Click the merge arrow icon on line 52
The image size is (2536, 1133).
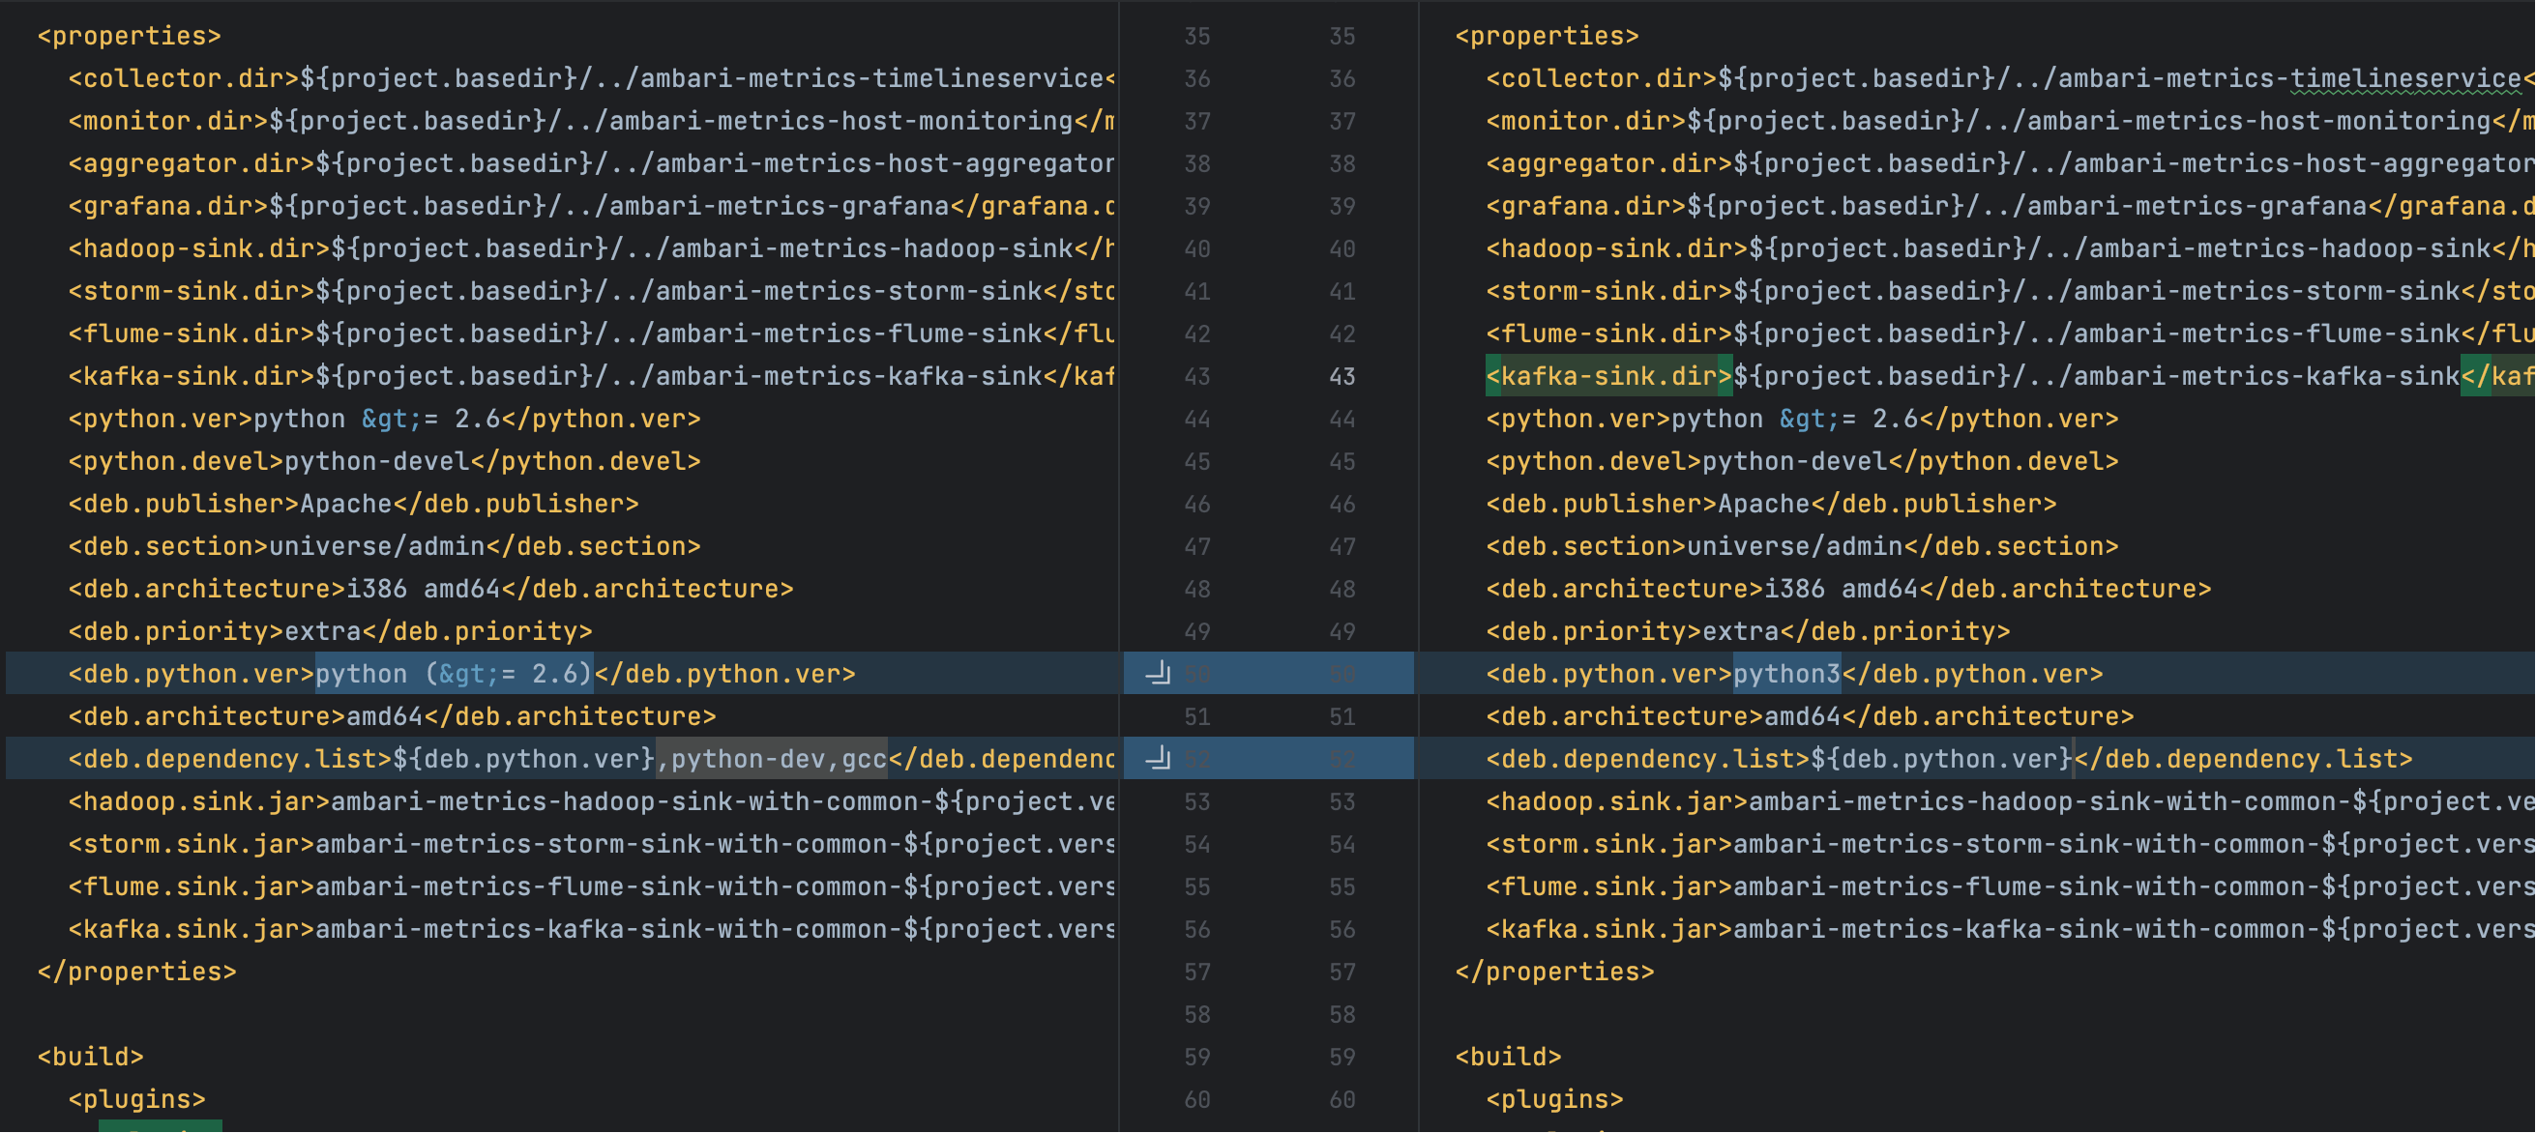[1158, 759]
